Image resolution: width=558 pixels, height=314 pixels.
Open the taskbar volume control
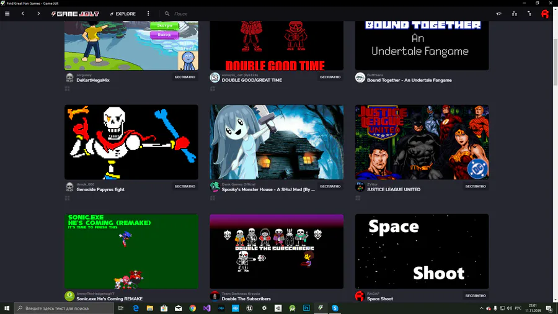pyautogui.click(x=509, y=308)
